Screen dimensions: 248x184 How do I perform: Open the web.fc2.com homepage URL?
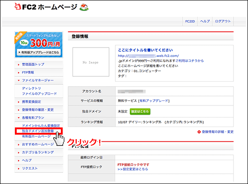pos(148,56)
